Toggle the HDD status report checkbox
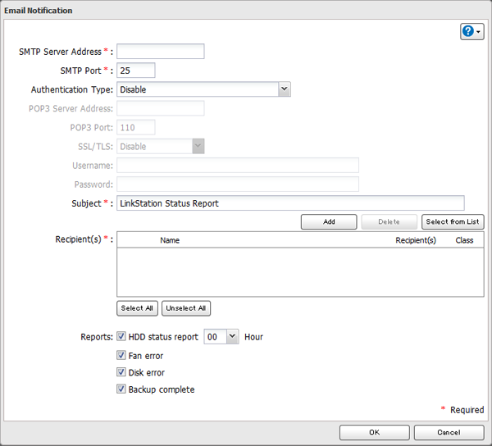The width and height of the screenshot is (492, 446). tap(121, 336)
